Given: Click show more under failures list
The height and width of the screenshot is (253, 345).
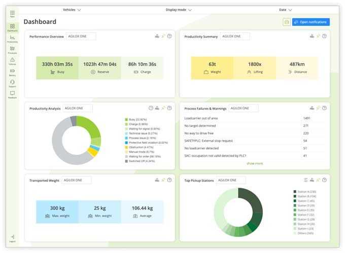Looking at the screenshot, I should click(255, 163).
